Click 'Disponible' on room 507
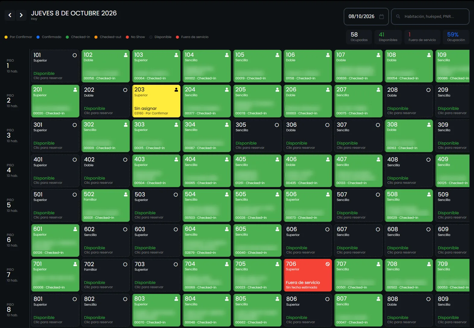Image resolution: width=474 pixels, height=328 pixels. pos(347,213)
